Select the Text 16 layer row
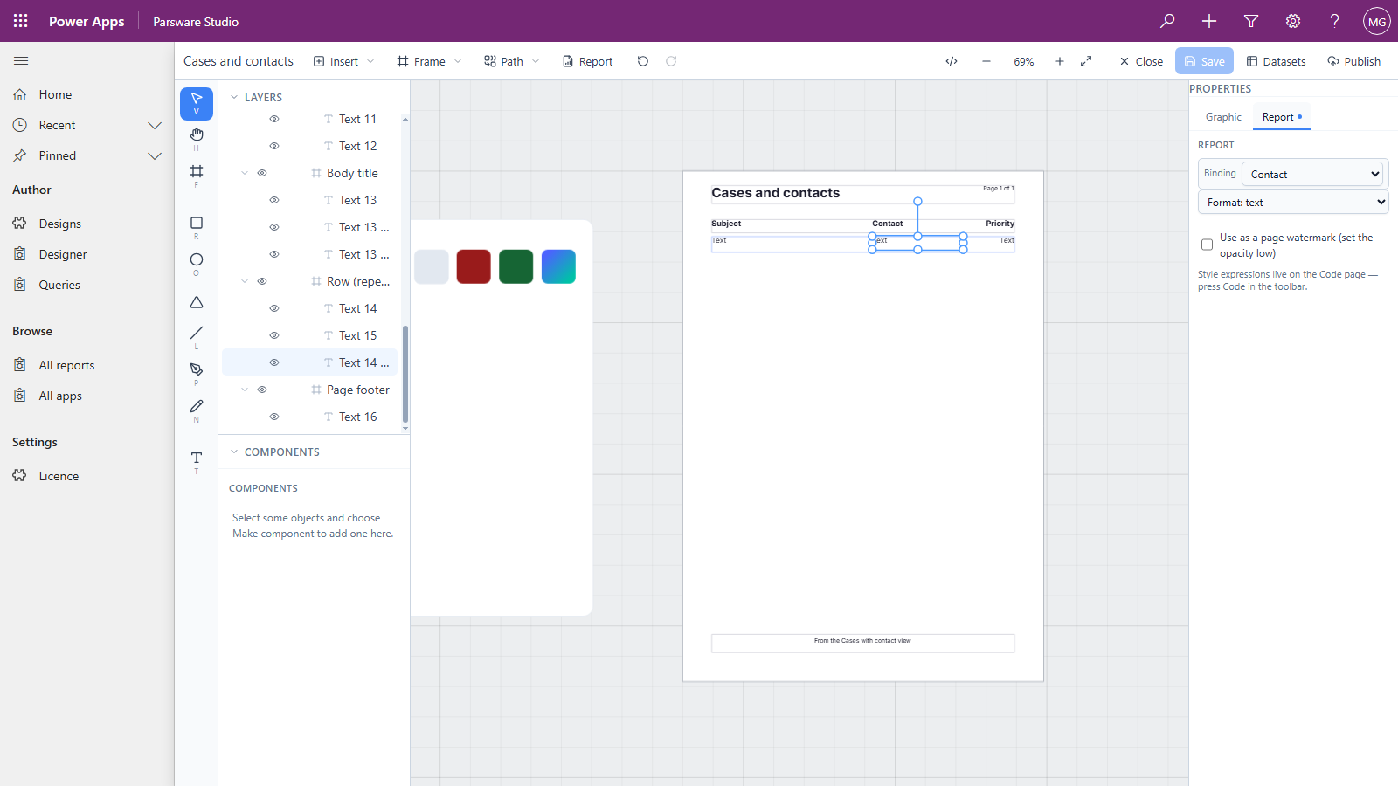Image resolution: width=1398 pixels, height=786 pixels. pyautogui.click(x=310, y=417)
